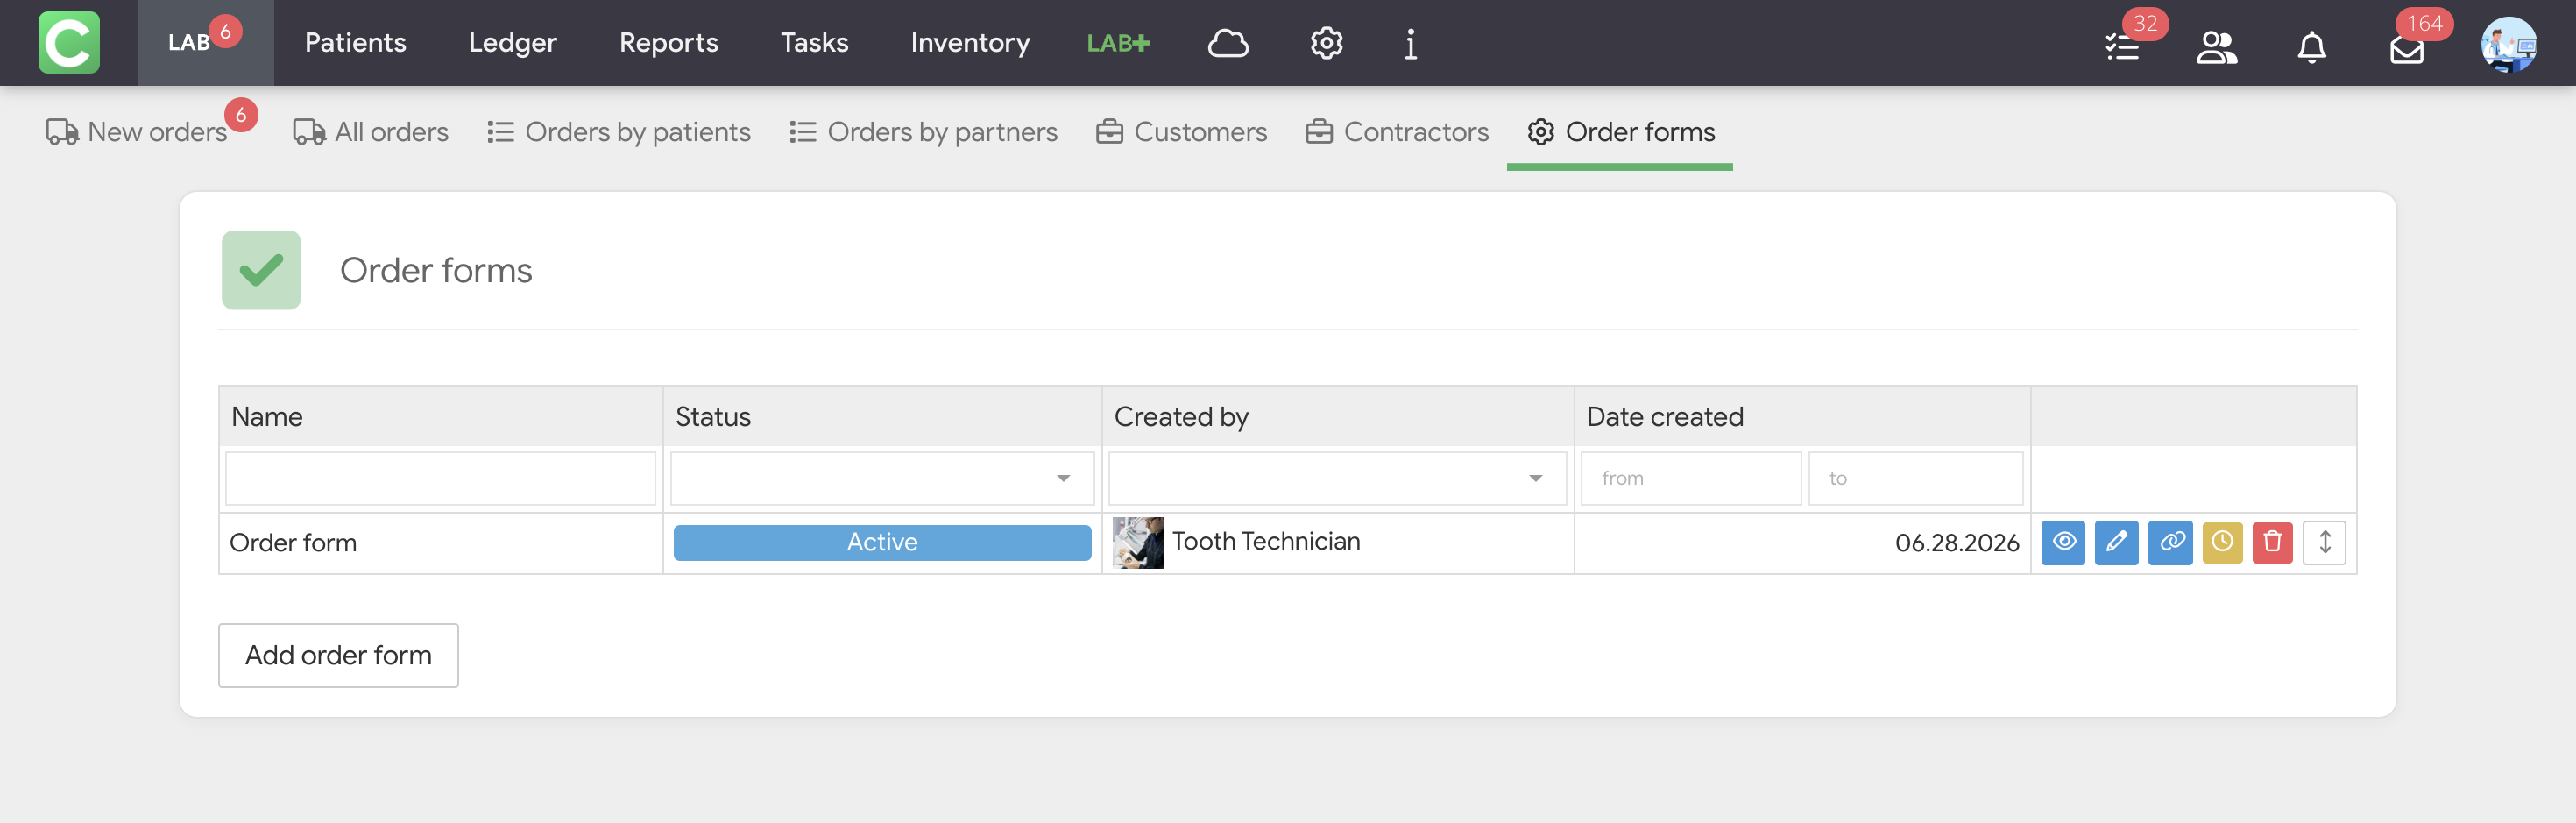Toggle the Active status of Order form

882,543
